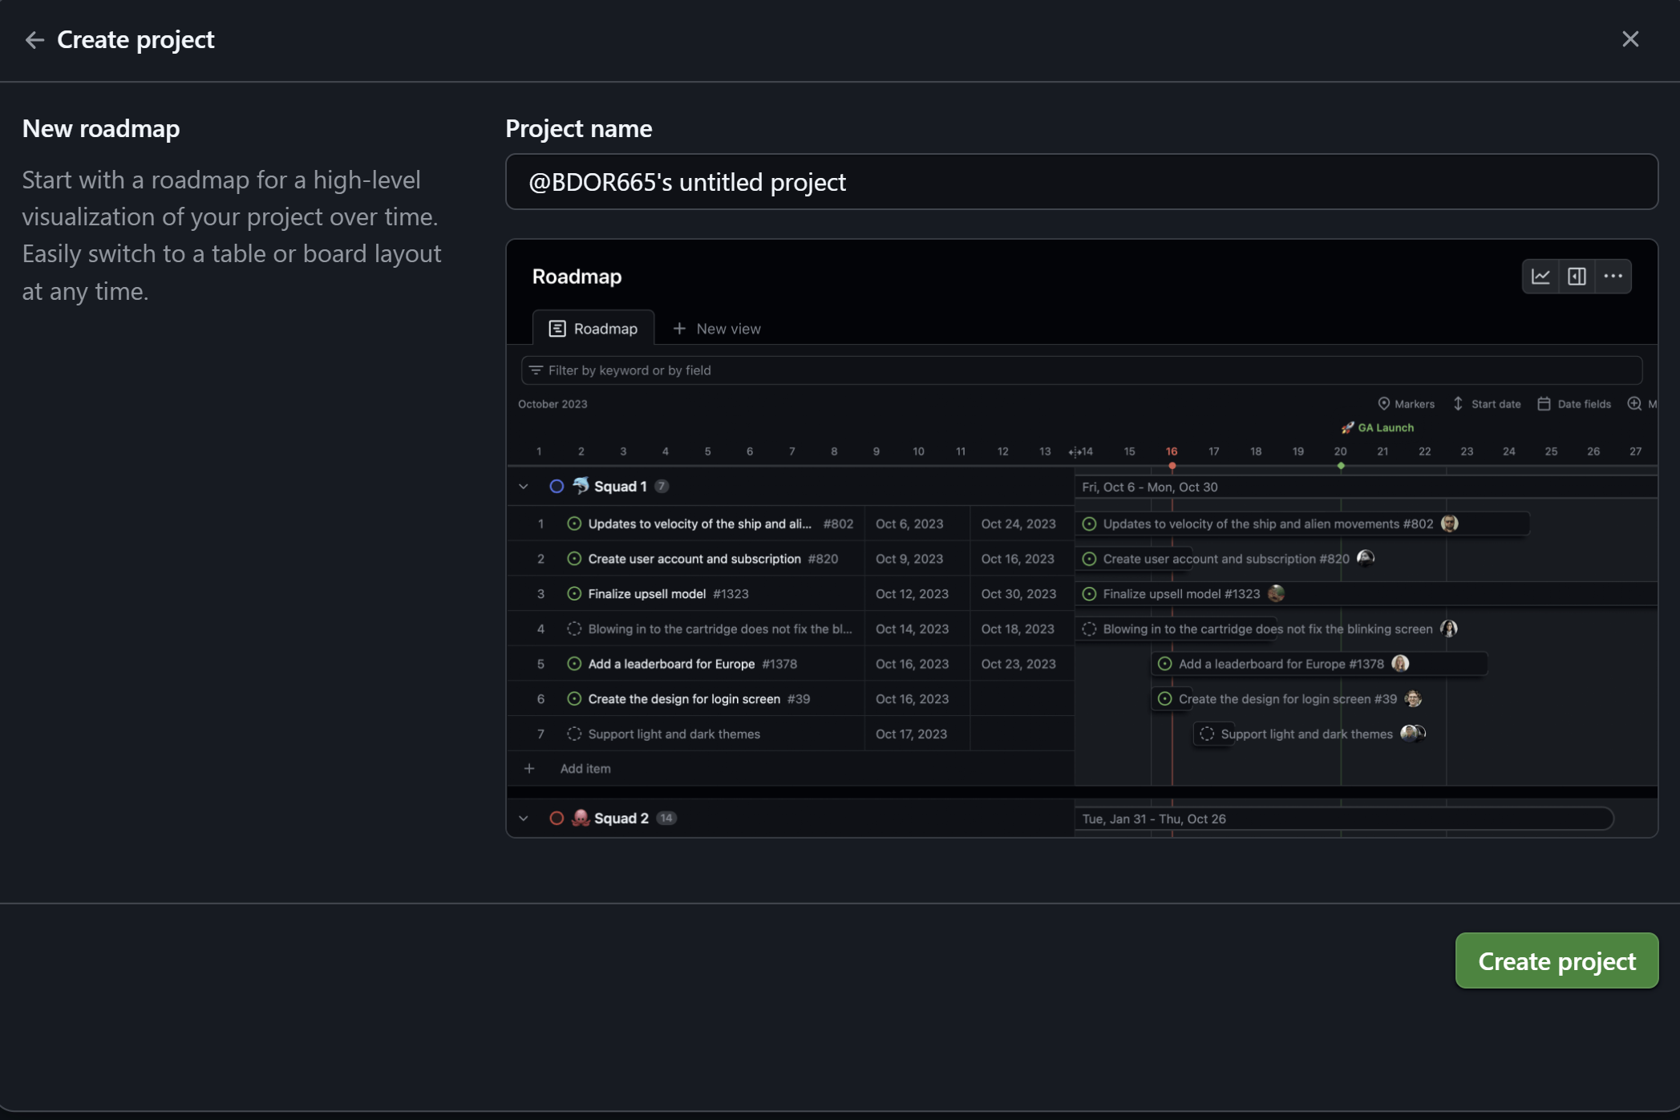
Task: Select the Roadmap view tab
Action: pyautogui.click(x=593, y=329)
